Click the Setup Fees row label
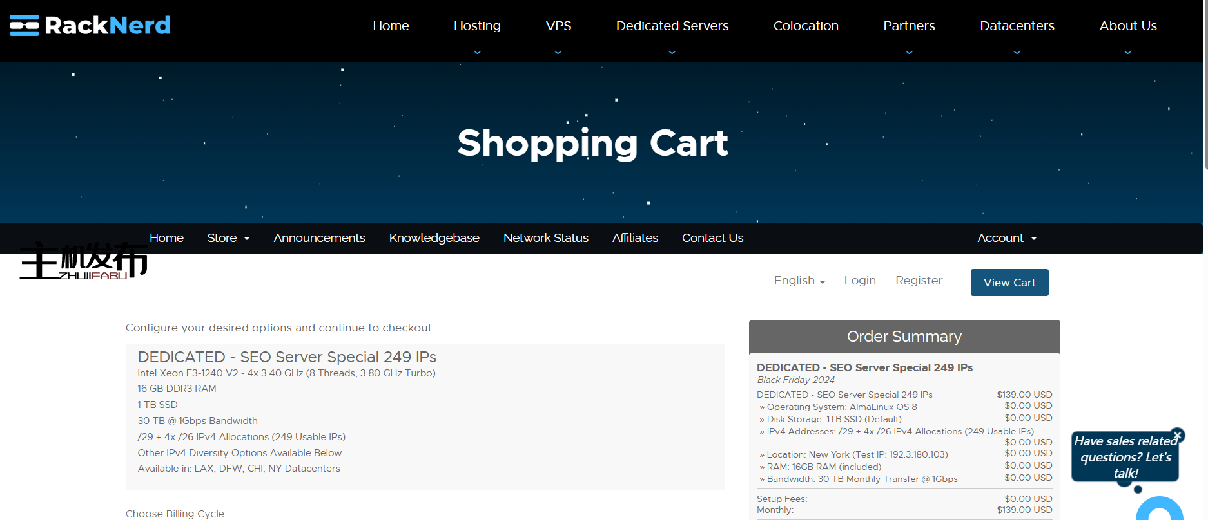Viewport: 1208px width, 520px height. click(x=782, y=499)
